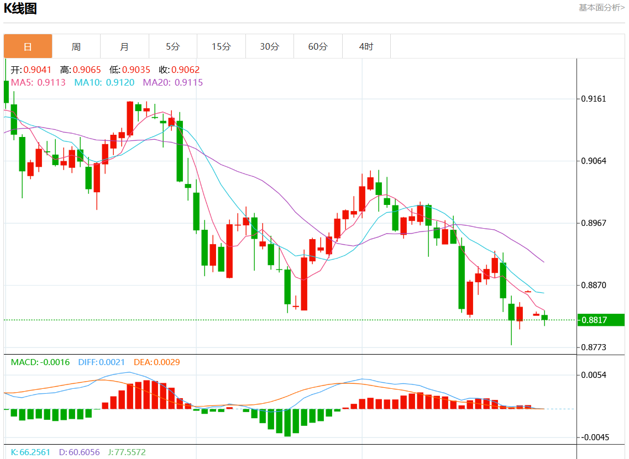Open the 30分 interval tab
This screenshot has width=629, height=459.
click(270, 46)
